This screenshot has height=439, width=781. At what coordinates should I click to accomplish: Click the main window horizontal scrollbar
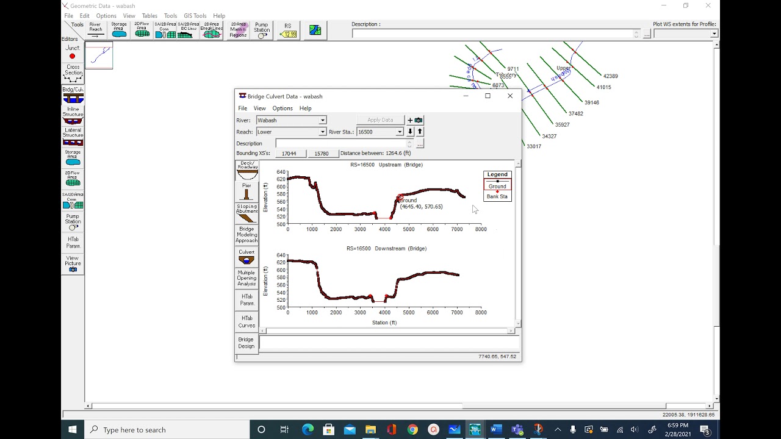[x=400, y=406]
